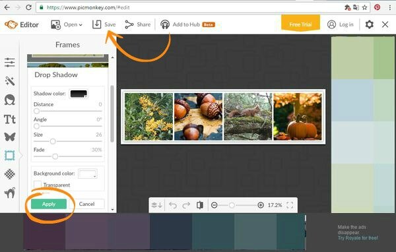Click the Cancel button
Screen dimensions: 396x252
[x=86, y=204]
